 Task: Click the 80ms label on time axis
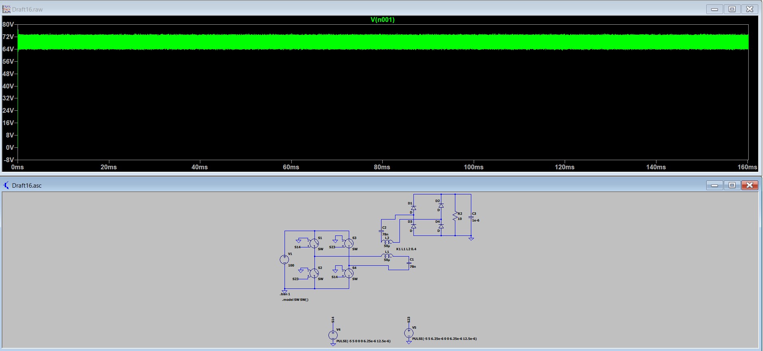point(382,167)
